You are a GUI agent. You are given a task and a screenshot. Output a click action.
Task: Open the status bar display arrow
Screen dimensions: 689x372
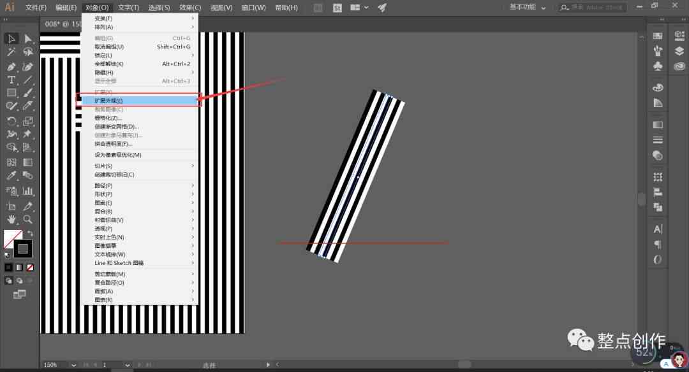click(x=268, y=364)
